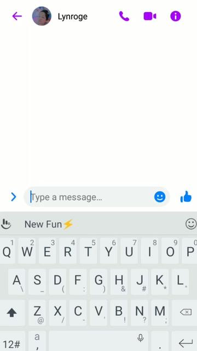The image size is (197, 351).
Task: Start a video call with Lynroge
Action: coord(150,16)
